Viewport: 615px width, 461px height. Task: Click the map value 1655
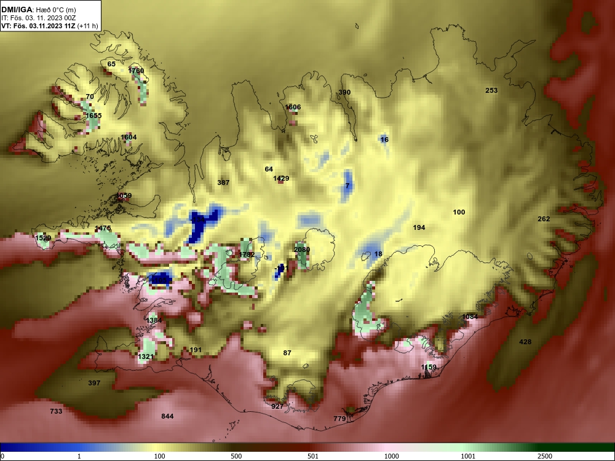(93, 116)
